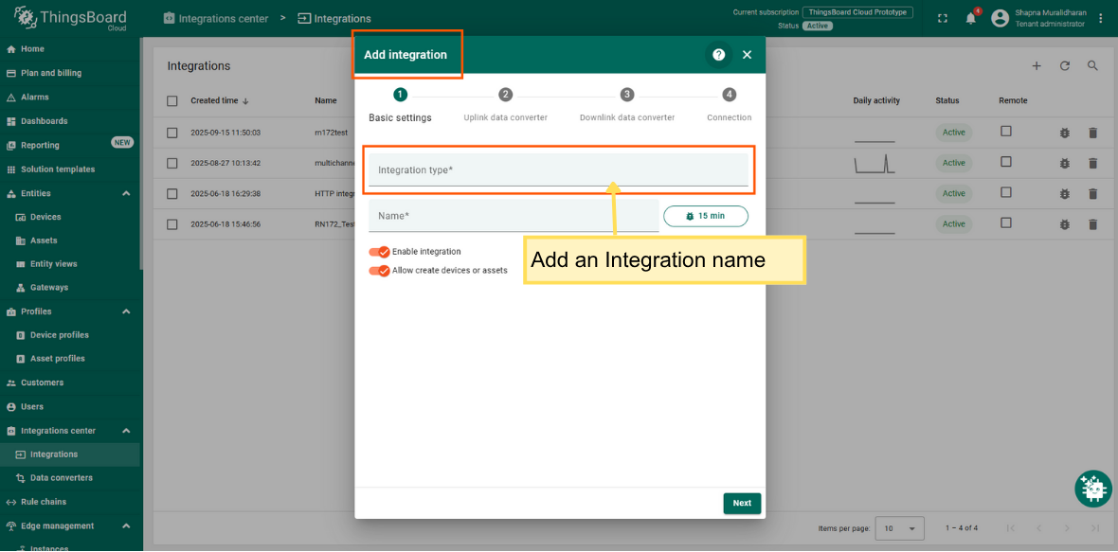The image size is (1118, 552).
Task: Open notifications bell icon
Action: 970,18
